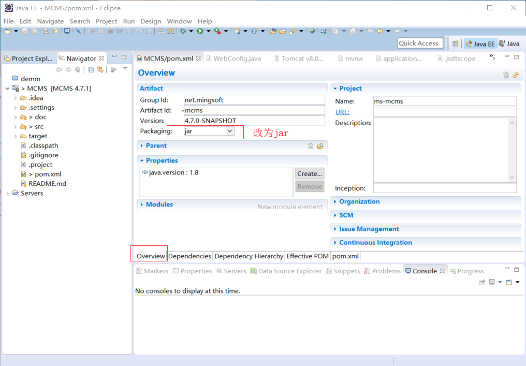Click the Run Last Tool icon with red toolbox
This screenshot has width=526, height=366.
pyautogui.click(x=217, y=31)
